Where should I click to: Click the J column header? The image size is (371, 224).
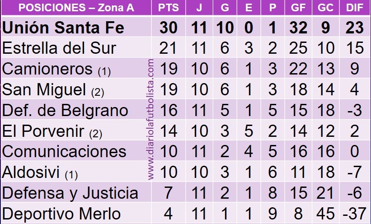199,8
